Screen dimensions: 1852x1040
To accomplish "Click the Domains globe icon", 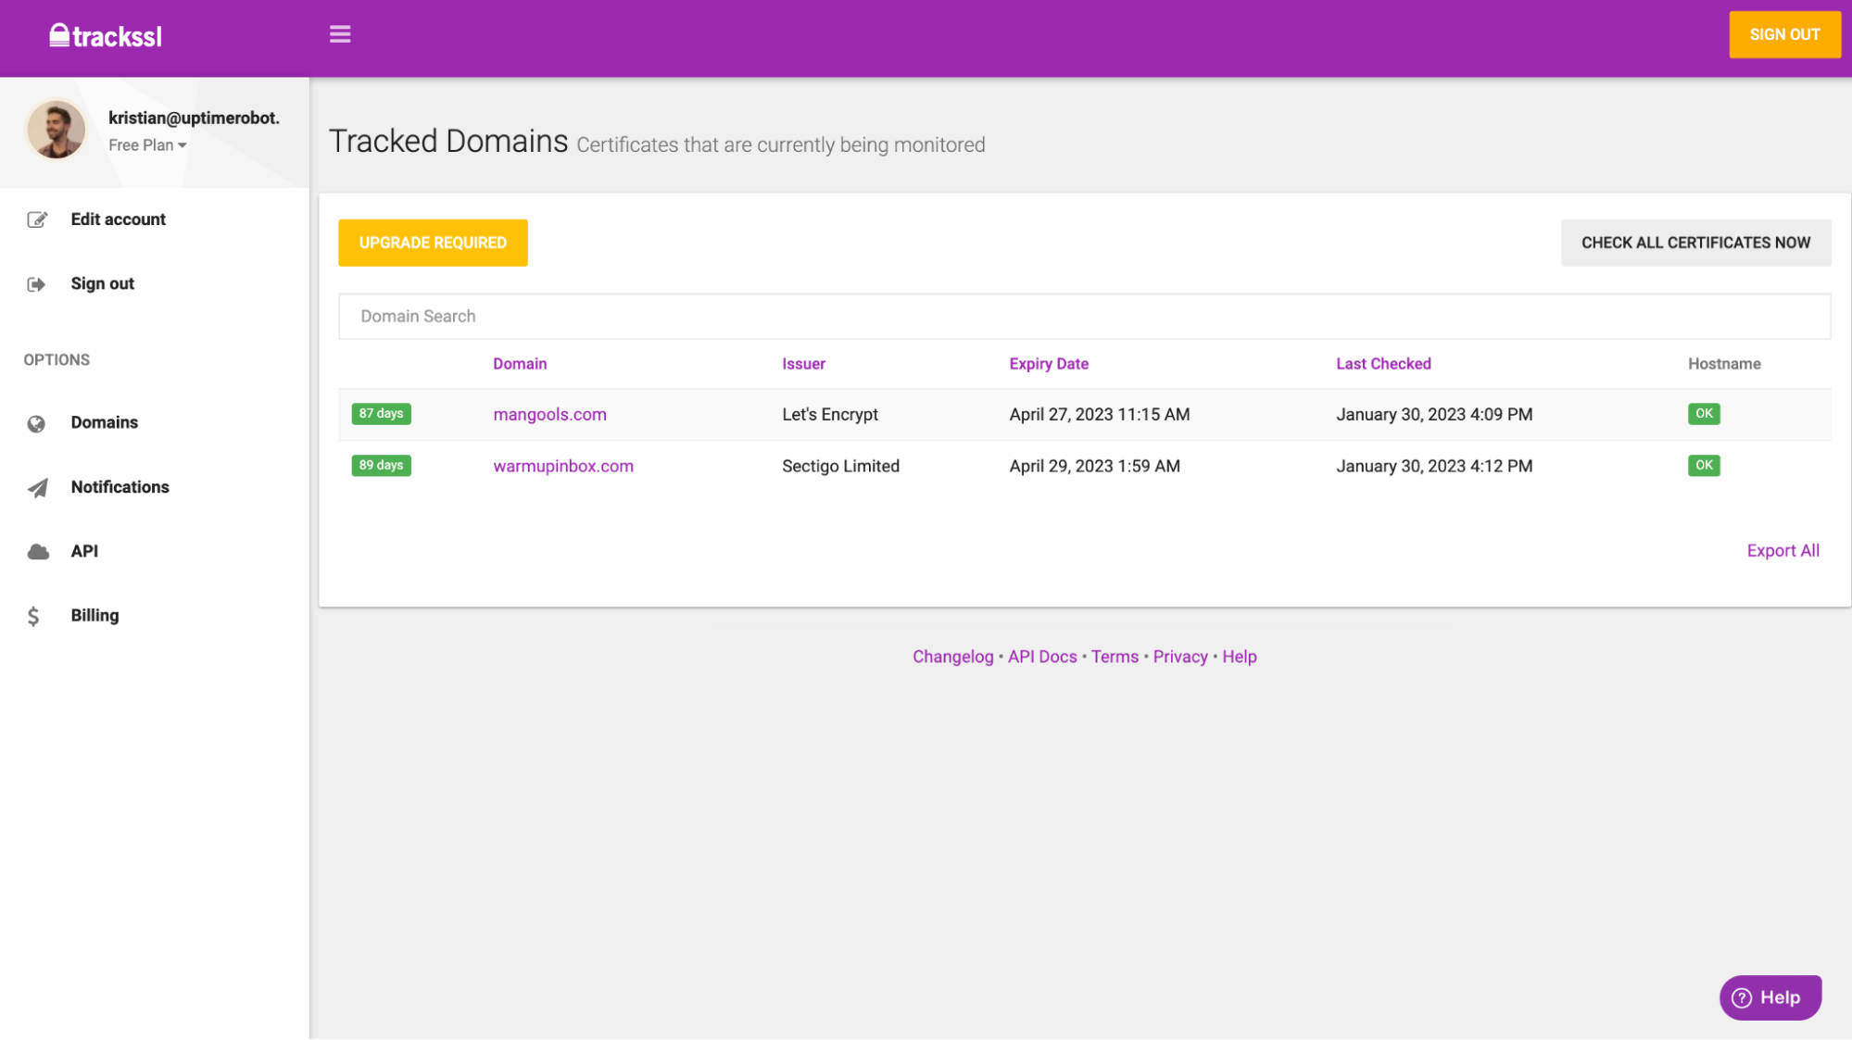I will pos(36,423).
